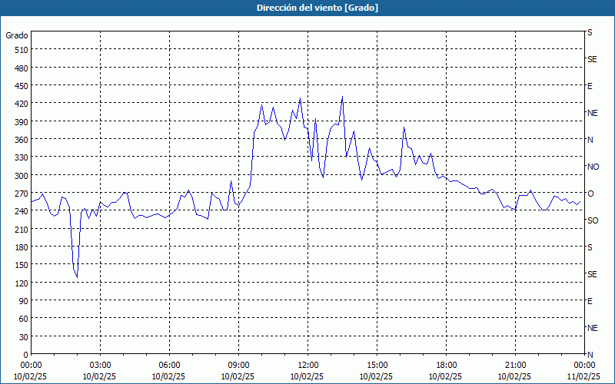Screen dimensions: 615x384
Task: Click the 'SO' compass label on right axis
Action: [593, 220]
